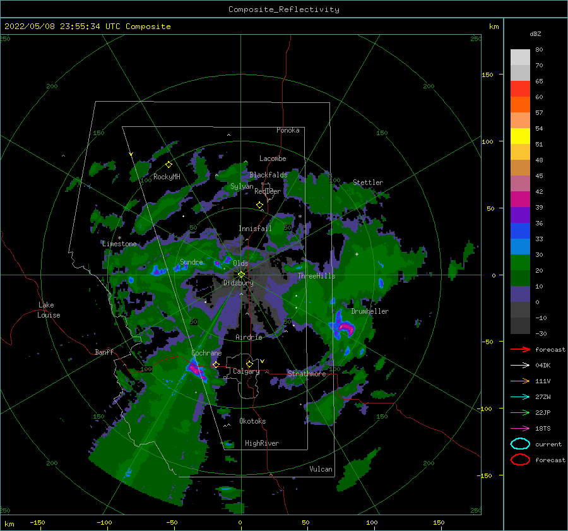
Task: Click the 20 dBZ green color swatch
Action: coord(520,278)
